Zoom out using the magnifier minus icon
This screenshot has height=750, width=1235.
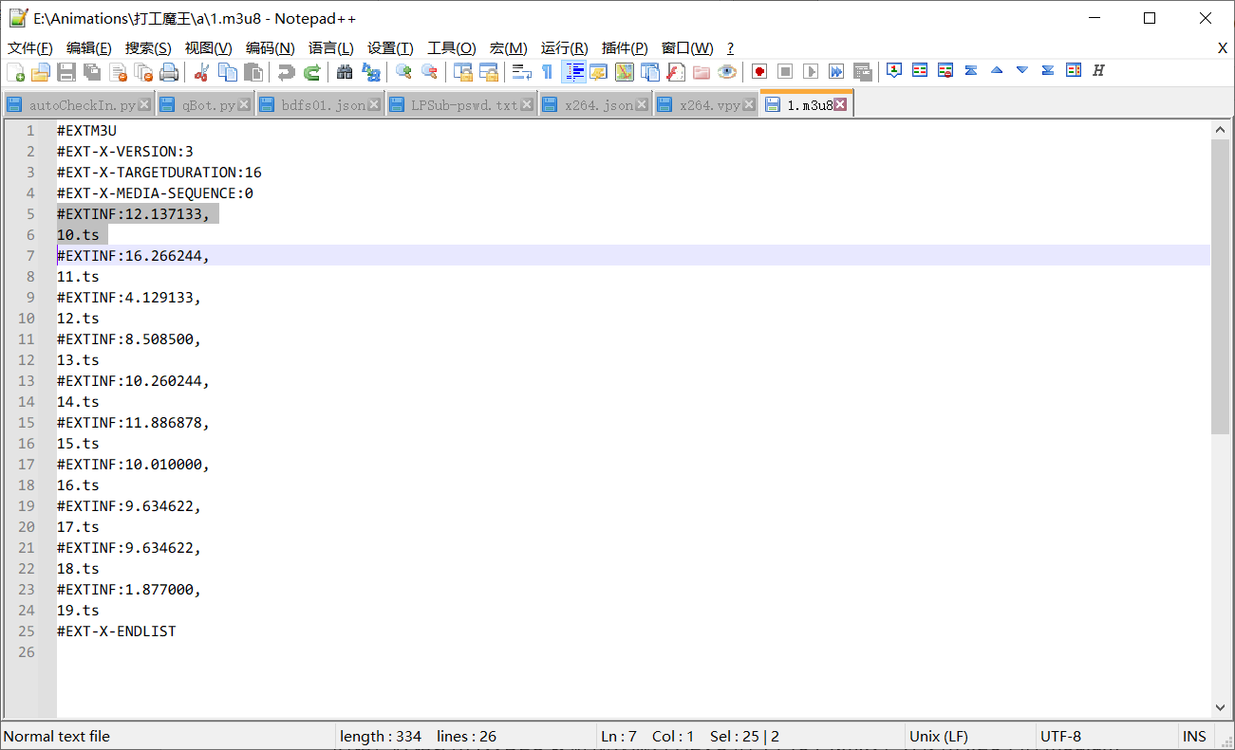(429, 71)
